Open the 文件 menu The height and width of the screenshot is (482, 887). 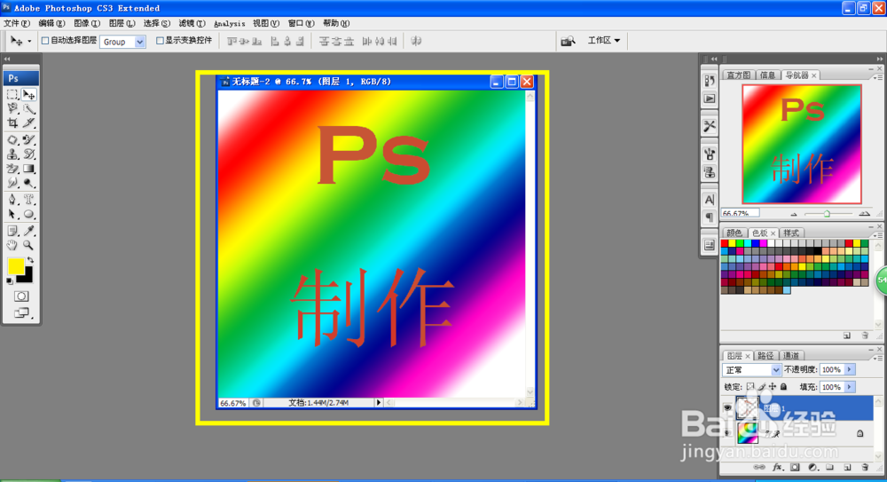(x=16, y=23)
